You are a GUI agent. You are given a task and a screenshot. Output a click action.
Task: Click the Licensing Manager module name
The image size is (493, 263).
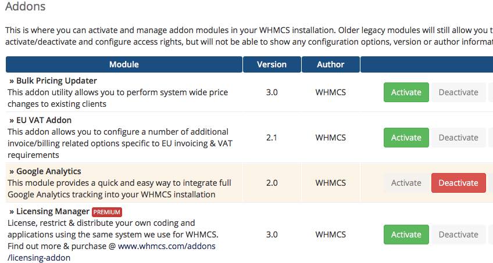pyautogui.click(x=52, y=211)
